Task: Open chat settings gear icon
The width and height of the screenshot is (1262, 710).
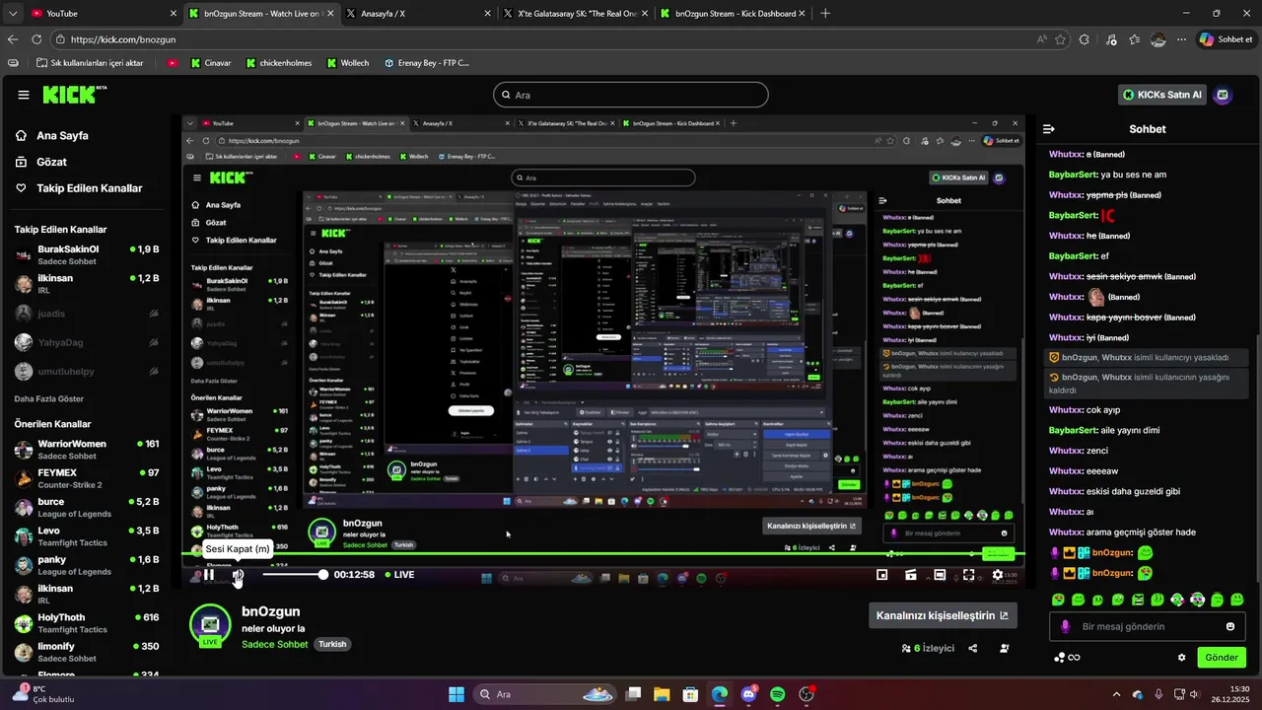Action: (x=1181, y=658)
